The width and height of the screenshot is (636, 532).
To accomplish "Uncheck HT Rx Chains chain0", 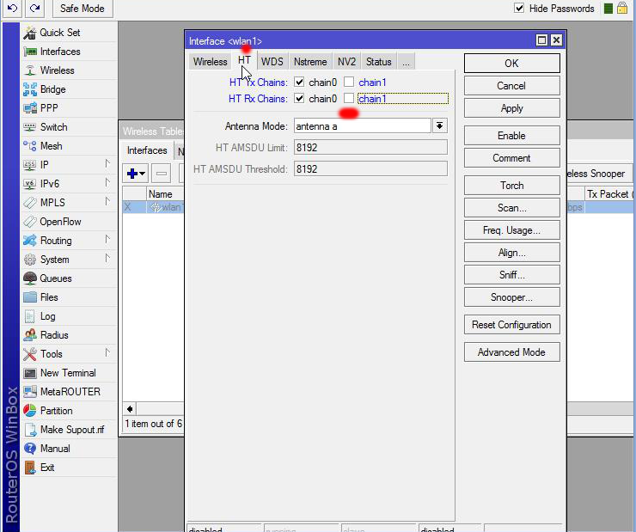I will tap(299, 98).
